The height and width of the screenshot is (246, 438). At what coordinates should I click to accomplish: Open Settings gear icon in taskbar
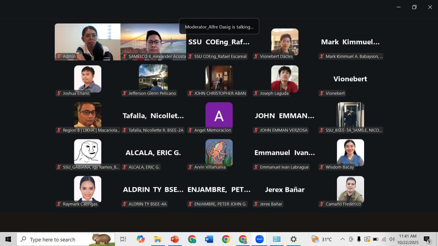point(293,239)
